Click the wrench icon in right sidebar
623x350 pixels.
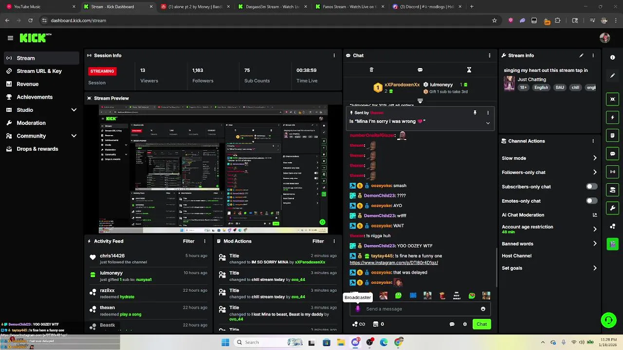[612, 208]
